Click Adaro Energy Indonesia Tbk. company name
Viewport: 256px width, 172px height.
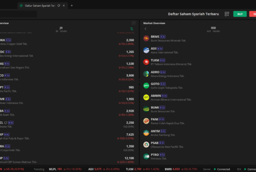click(167, 76)
